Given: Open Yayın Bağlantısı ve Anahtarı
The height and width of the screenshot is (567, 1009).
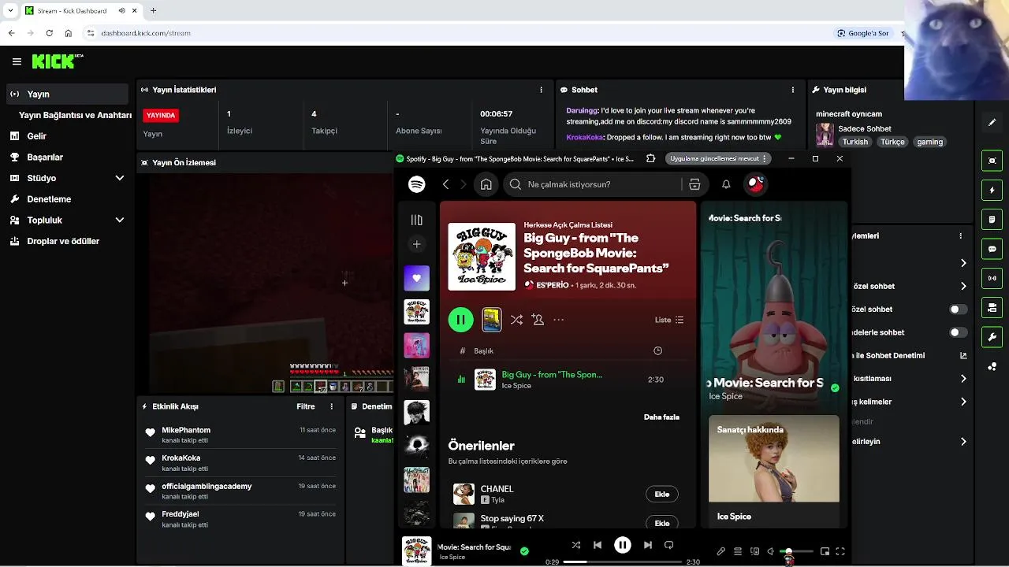Looking at the screenshot, I should [75, 115].
